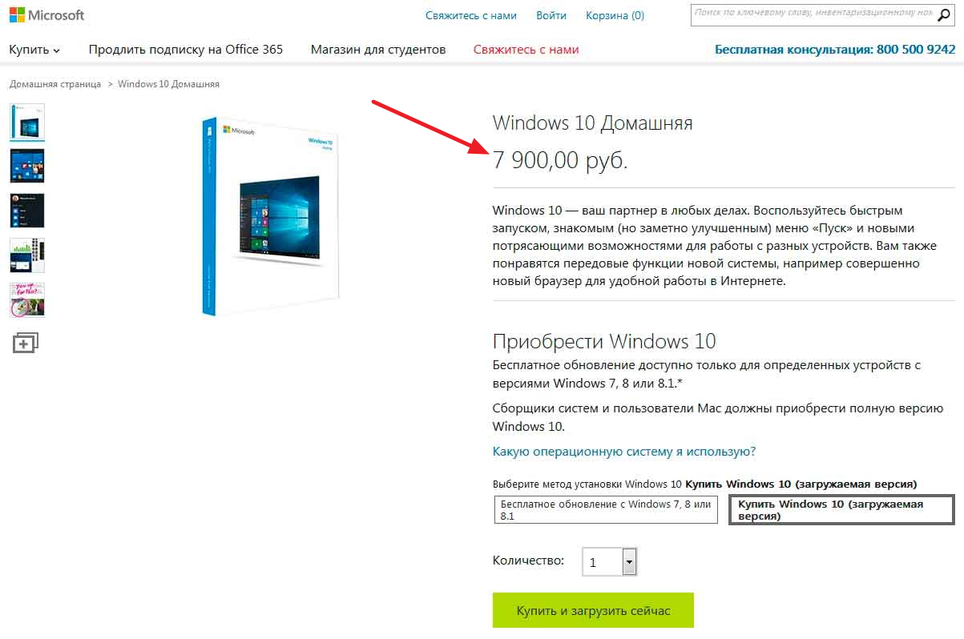Click the Войти sign-in link

[x=551, y=15]
